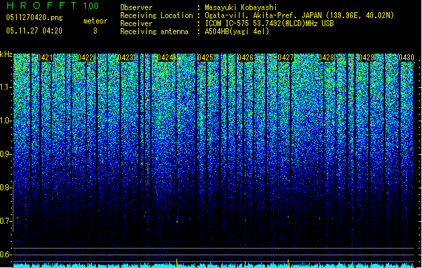Click the 0421 time marker
Screen dimensions: 422x268
pyautogui.click(x=45, y=58)
